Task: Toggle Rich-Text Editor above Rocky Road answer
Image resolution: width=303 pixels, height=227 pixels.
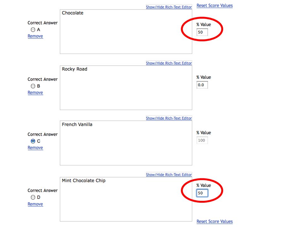Action: (x=169, y=63)
